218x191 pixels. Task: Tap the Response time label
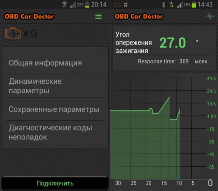(x=157, y=61)
